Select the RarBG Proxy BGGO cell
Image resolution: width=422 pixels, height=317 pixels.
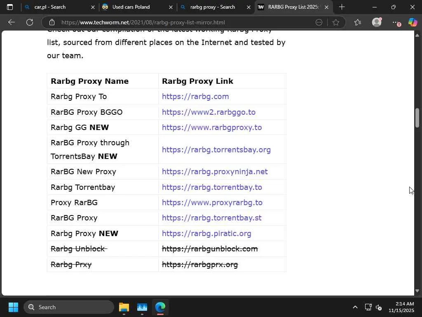pyautogui.click(x=103, y=112)
